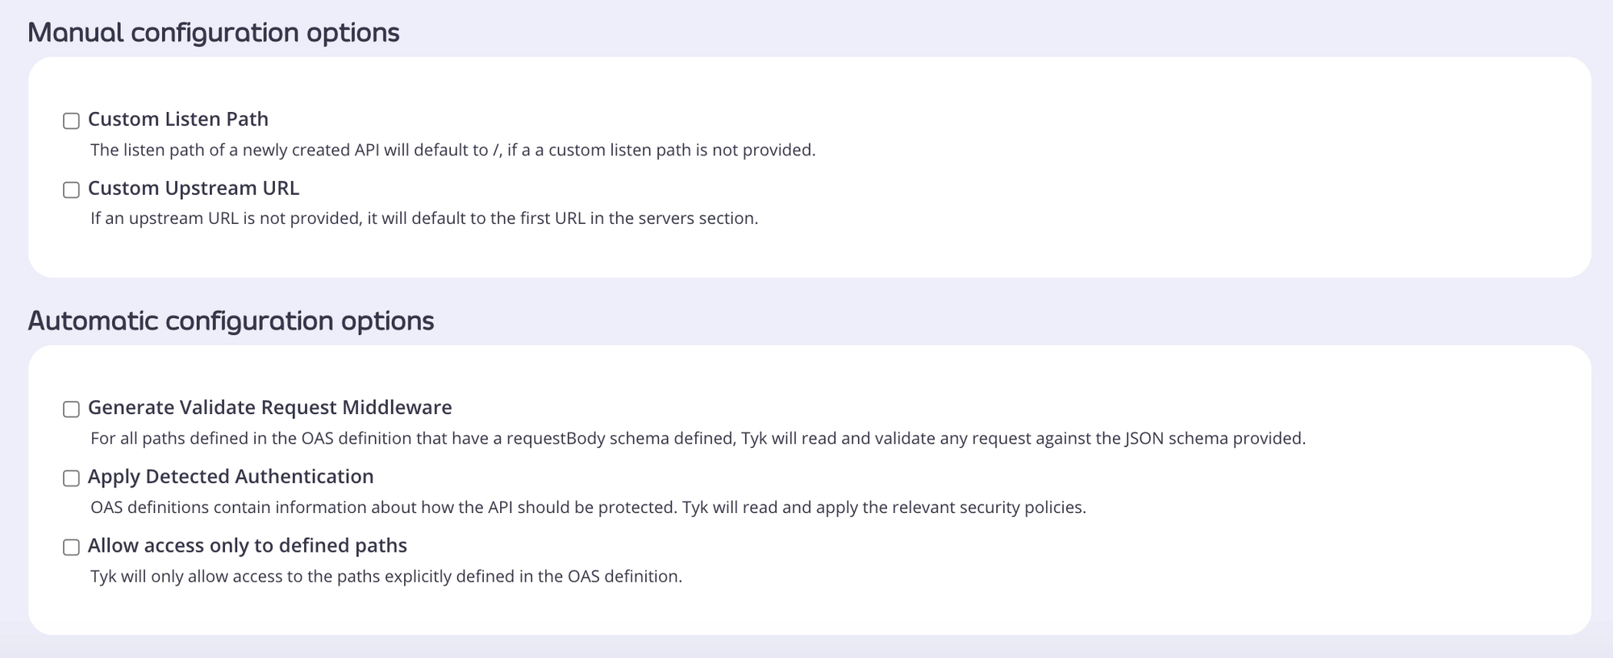Enable the Custom Listen Path checkbox
The width and height of the screenshot is (1613, 658).
pyautogui.click(x=72, y=120)
